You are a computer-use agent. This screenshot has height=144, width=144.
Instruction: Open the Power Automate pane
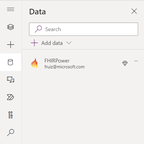coord(11,97)
